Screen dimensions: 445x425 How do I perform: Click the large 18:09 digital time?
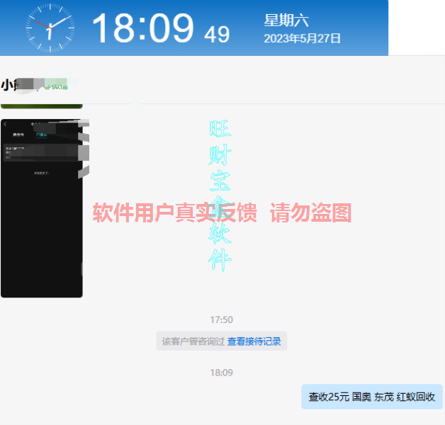pyautogui.click(x=142, y=29)
